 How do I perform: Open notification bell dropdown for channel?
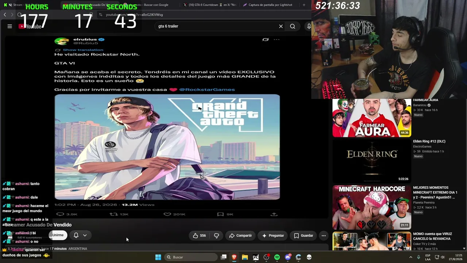(x=80, y=235)
